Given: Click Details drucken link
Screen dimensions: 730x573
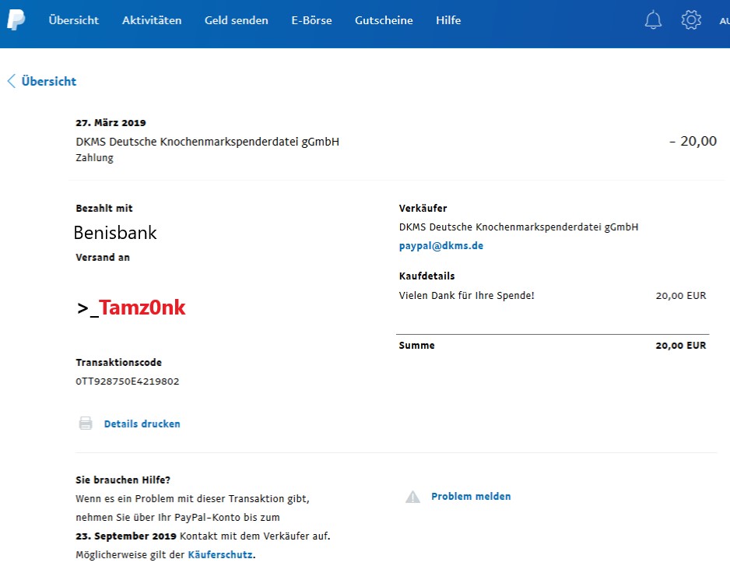Looking at the screenshot, I should 142,424.
